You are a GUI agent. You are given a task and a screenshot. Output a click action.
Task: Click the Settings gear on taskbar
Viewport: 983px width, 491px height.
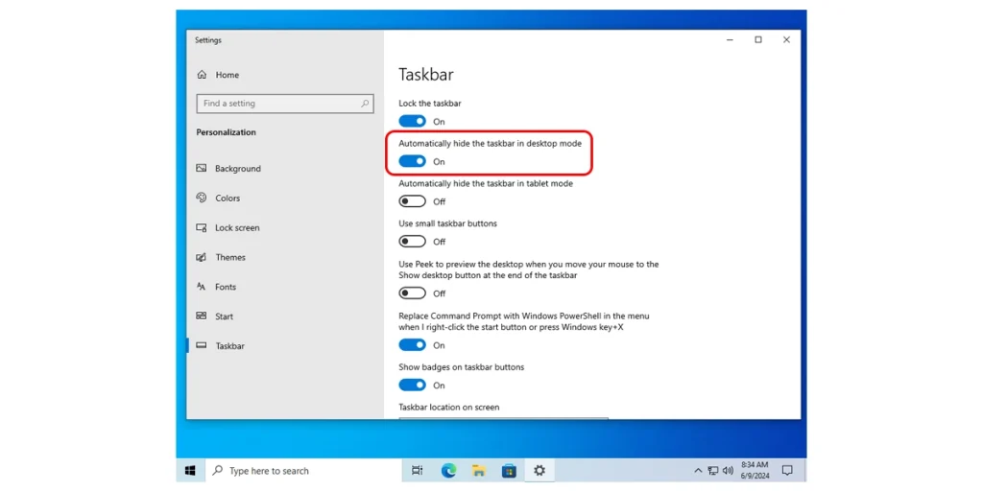tap(539, 470)
